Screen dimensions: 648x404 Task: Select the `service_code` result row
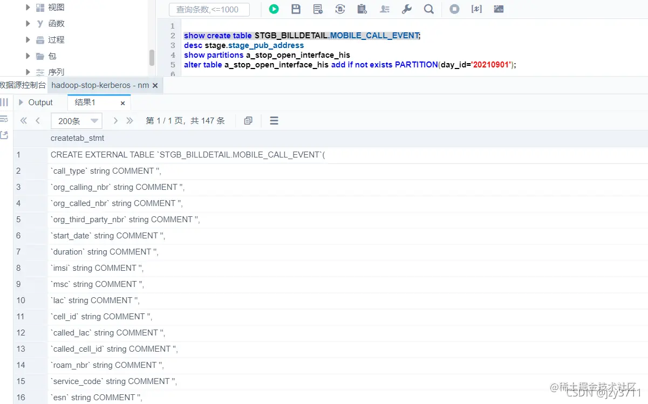[330, 381]
